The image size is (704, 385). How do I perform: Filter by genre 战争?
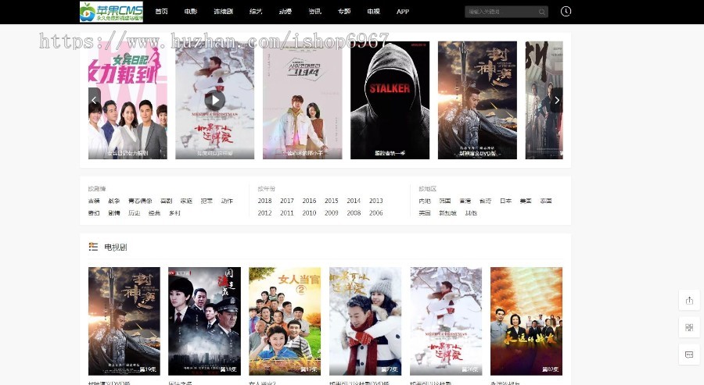pyautogui.click(x=114, y=201)
